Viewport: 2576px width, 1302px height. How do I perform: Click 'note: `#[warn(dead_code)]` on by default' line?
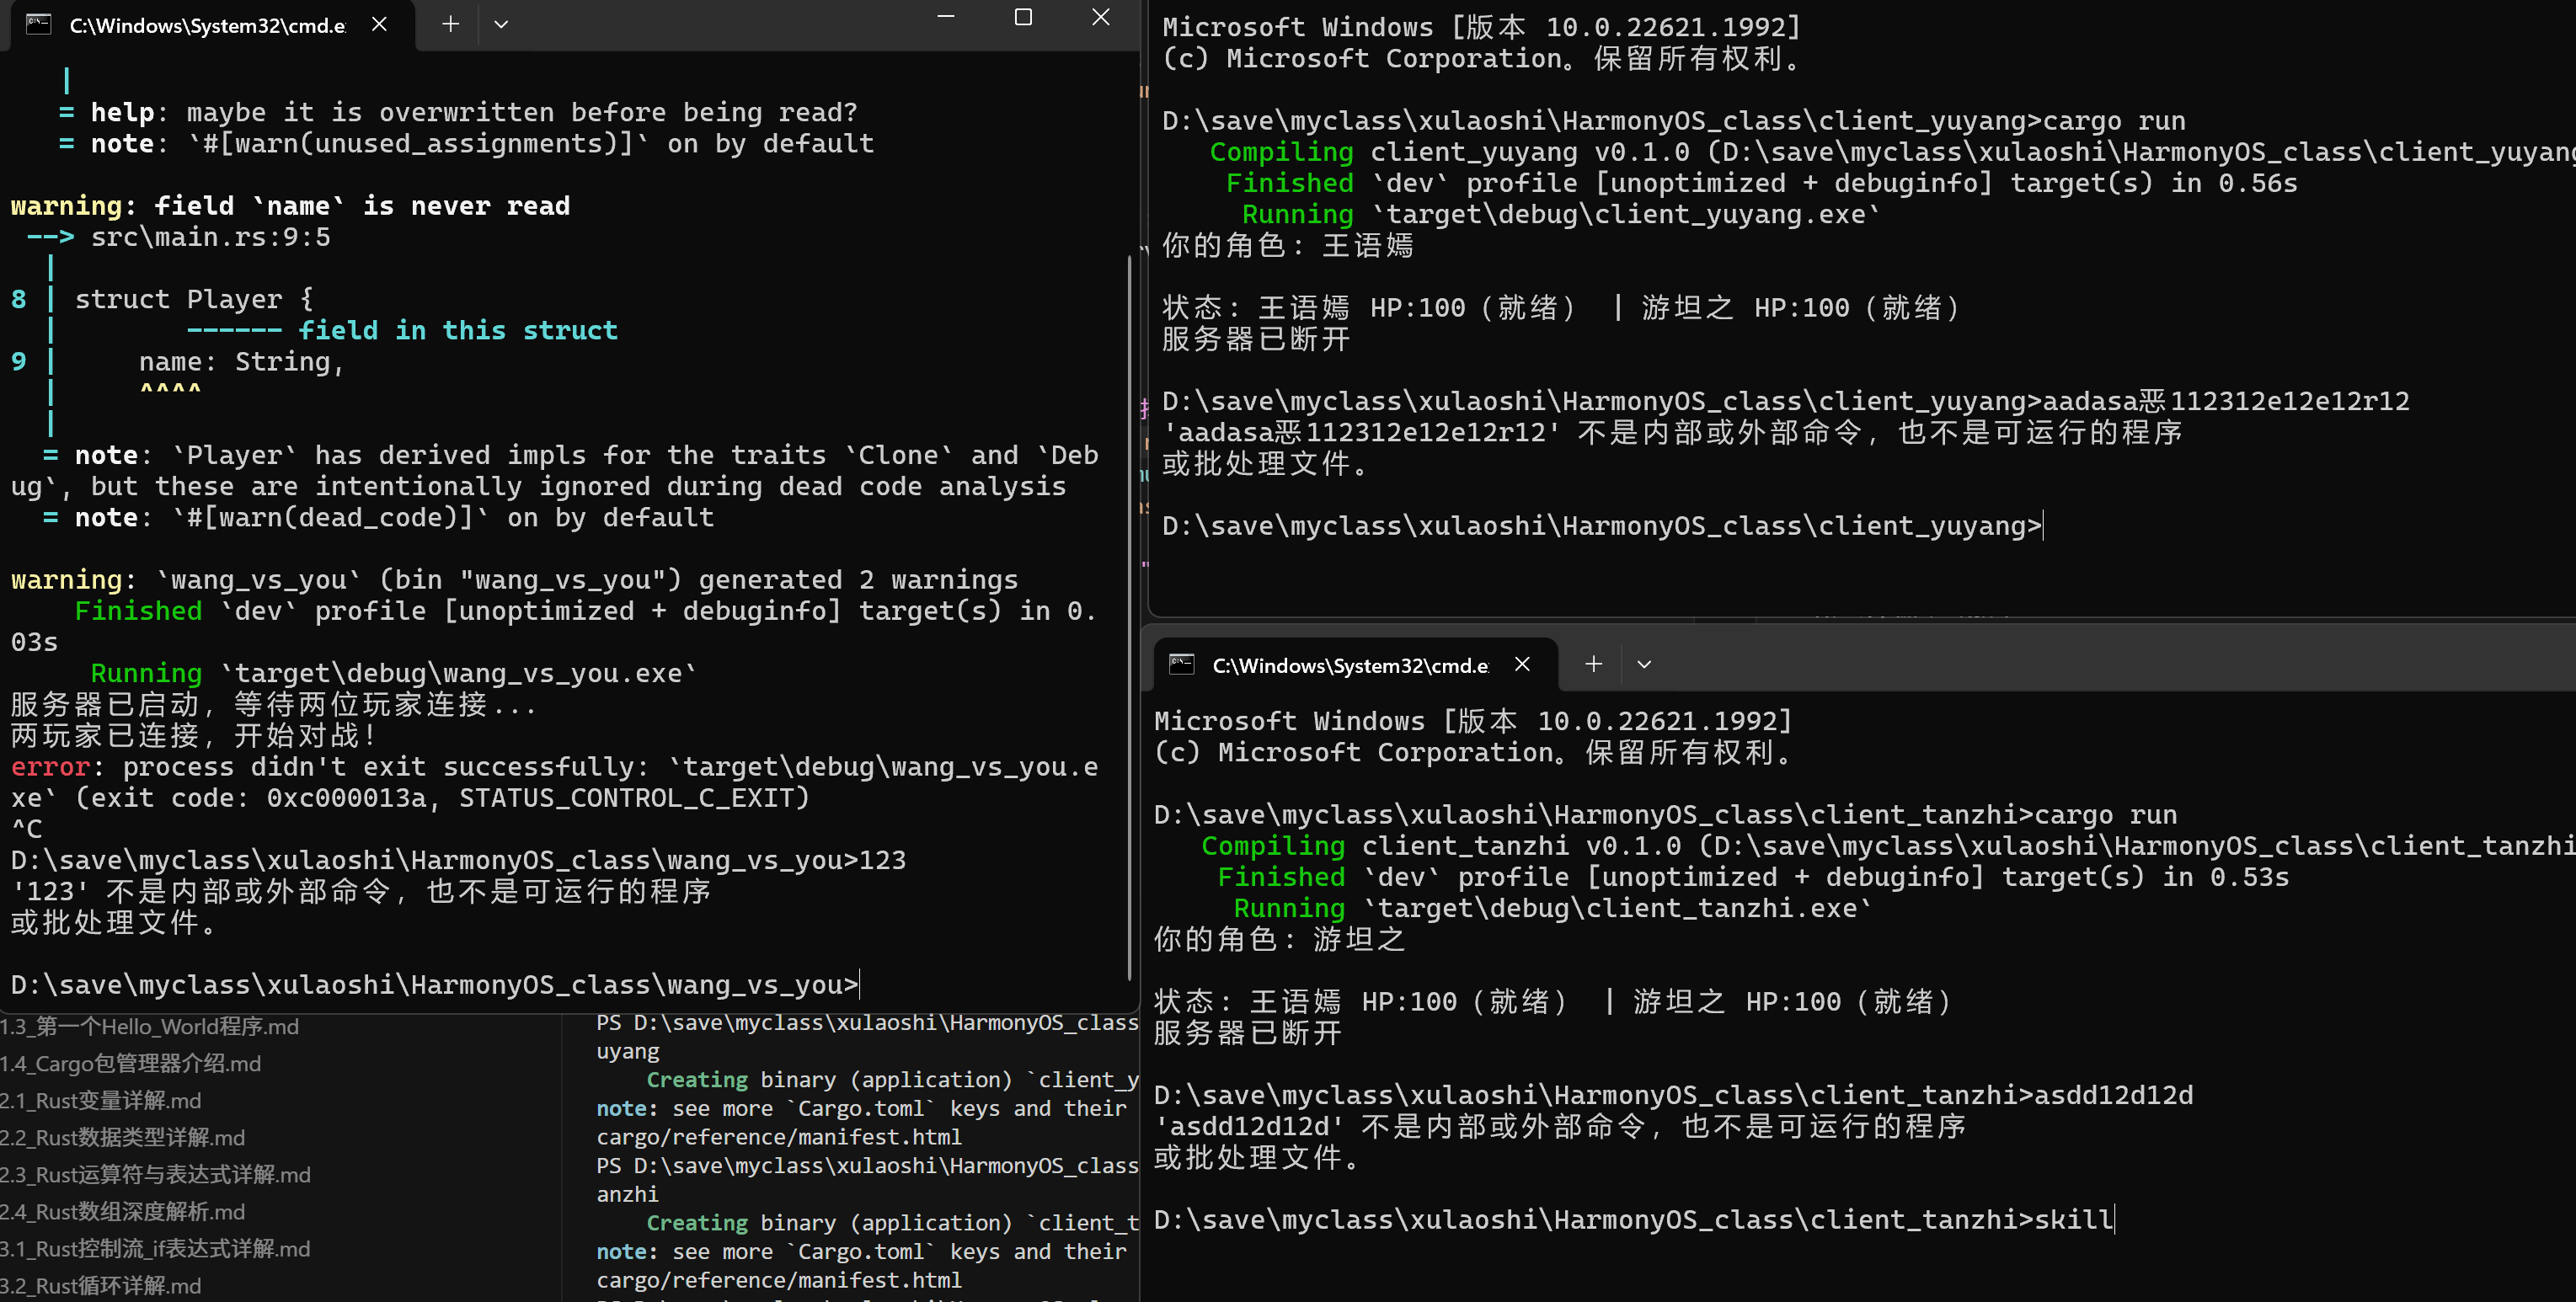394,517
